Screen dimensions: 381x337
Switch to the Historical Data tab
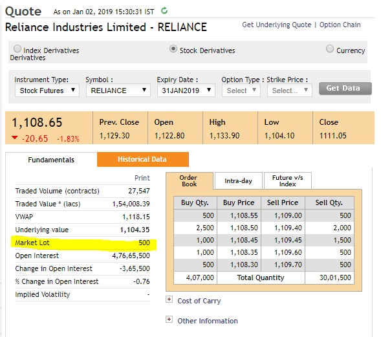(x=142, y=159)
